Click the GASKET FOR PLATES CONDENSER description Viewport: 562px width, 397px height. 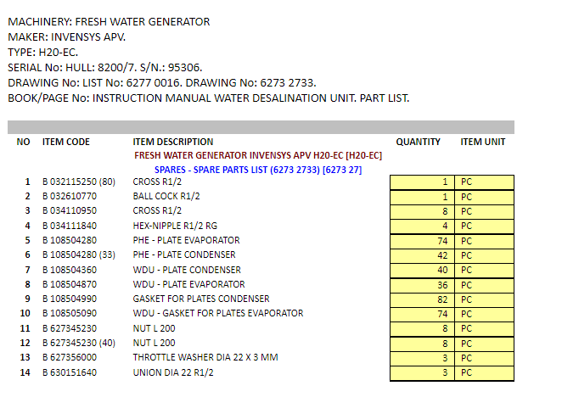[201, 299]
